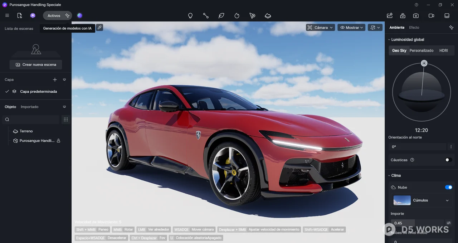Select the HDRI tab
The image size is (458, 243).
[x=444, y=50]
